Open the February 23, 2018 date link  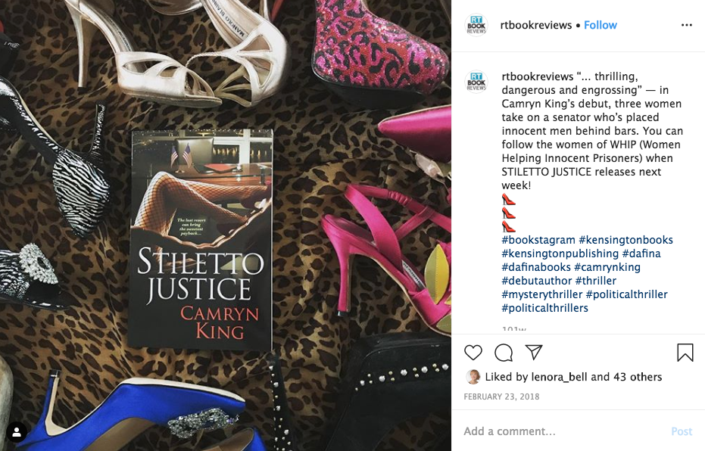click(501, 397)
